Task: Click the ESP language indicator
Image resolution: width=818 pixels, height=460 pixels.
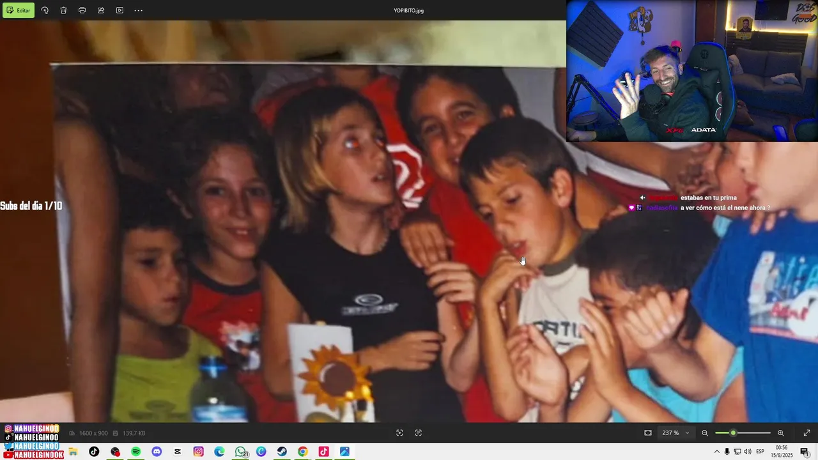Action: [x=760, y=452]
